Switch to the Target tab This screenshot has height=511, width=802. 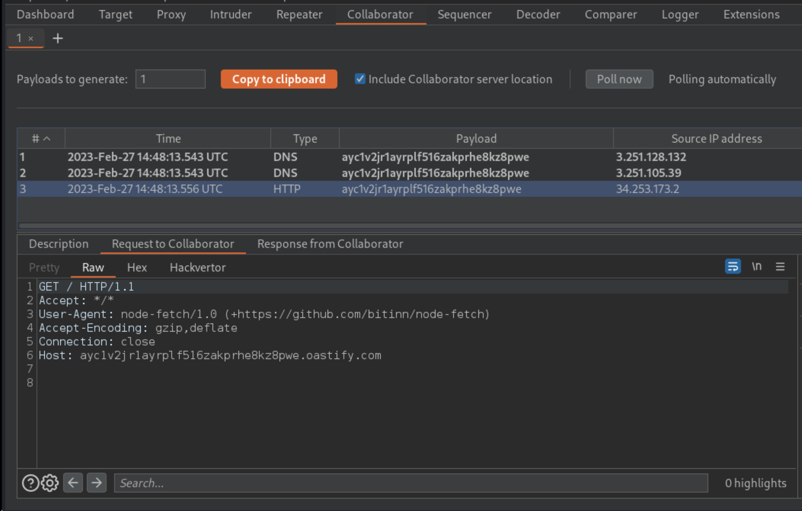pos(115,14)
